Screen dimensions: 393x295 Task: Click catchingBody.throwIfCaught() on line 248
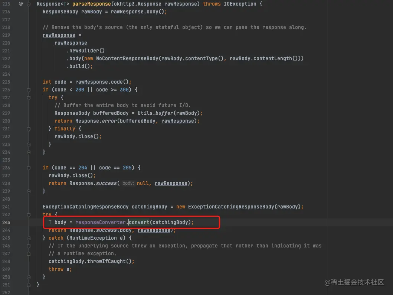pos(90,262)
